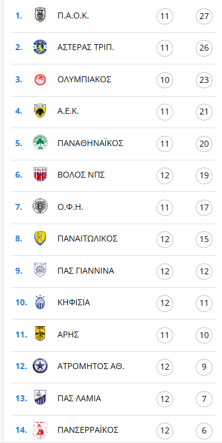
Task: Open the ΠΑΣ ΓΙΑΝΝΙΝΑ team name link
Action: (86, 271)
